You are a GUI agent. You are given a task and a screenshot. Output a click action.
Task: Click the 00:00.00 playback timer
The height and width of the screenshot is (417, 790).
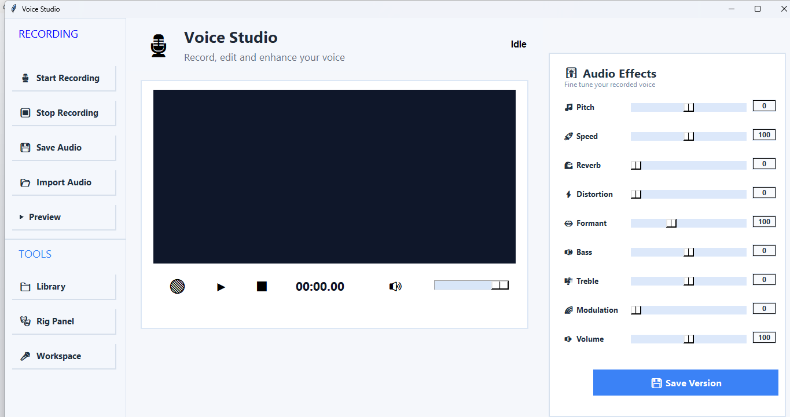click(320, 287)
